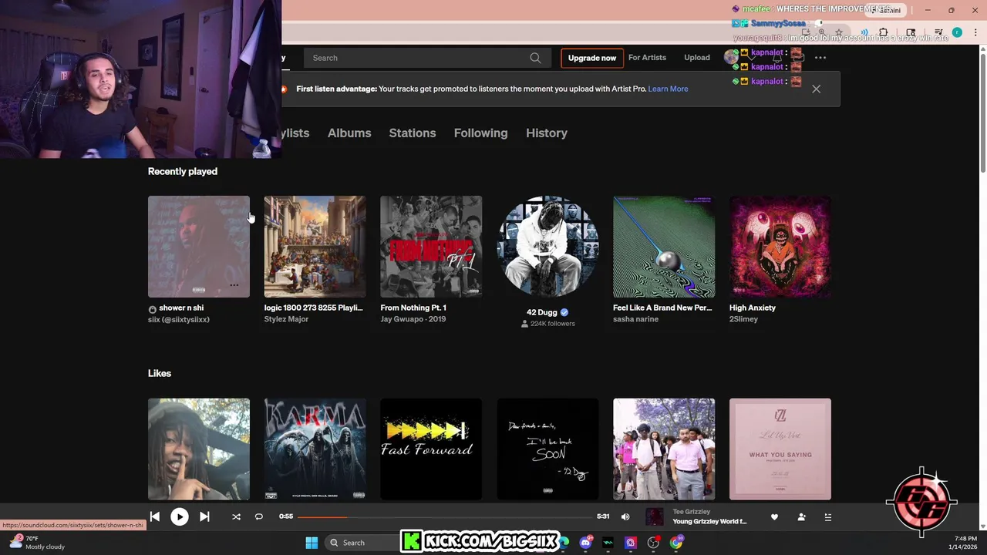The width and height of the screenshot is (987, 555).
Task: Open Stylez Major profile link
Action: click(286, 319)
